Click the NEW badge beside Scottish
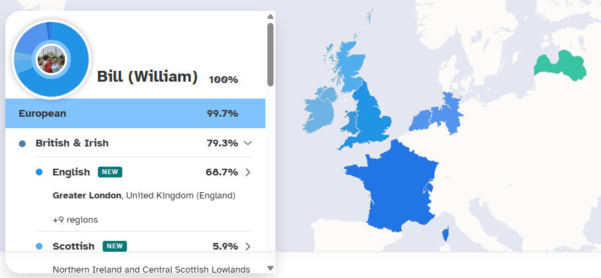Viewport: 601px width, 278px height. click(x=115, y=246)
